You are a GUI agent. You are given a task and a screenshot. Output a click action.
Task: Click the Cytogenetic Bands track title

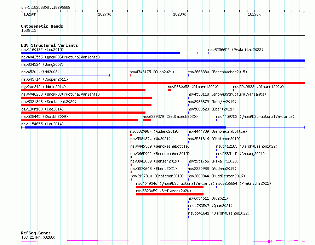(42, 26)
